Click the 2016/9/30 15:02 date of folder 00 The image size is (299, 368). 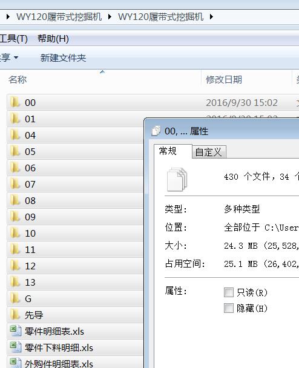(x=241, y=102)
